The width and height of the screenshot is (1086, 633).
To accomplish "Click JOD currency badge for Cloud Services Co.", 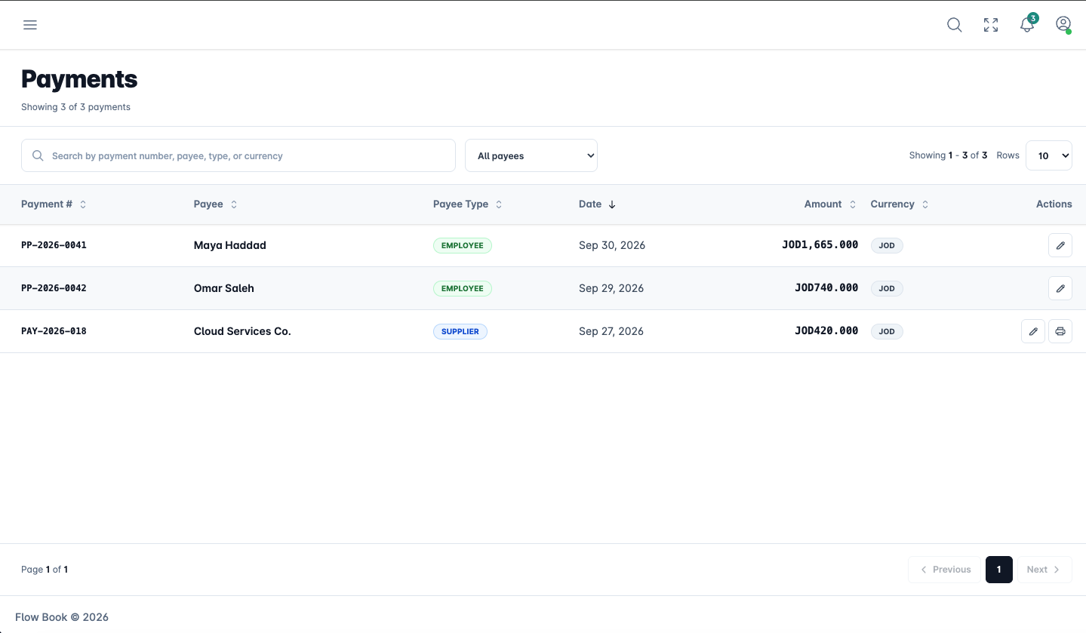I will pos(887,331).
